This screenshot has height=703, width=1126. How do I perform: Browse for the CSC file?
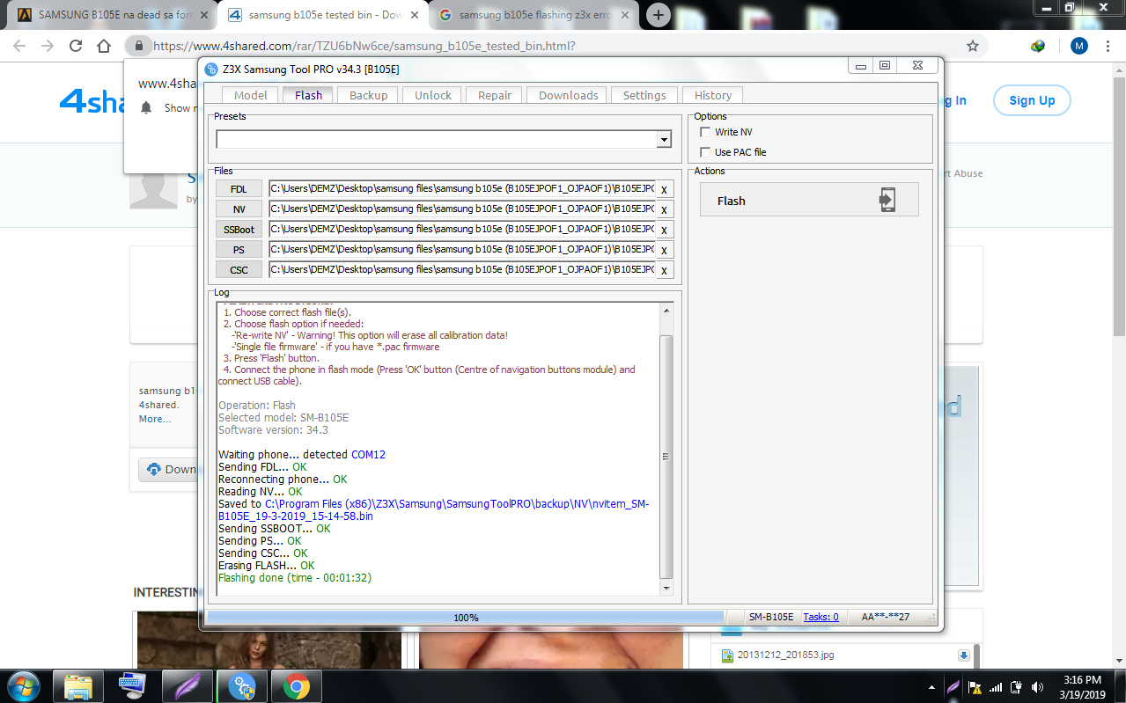click(x=239, y=270)
